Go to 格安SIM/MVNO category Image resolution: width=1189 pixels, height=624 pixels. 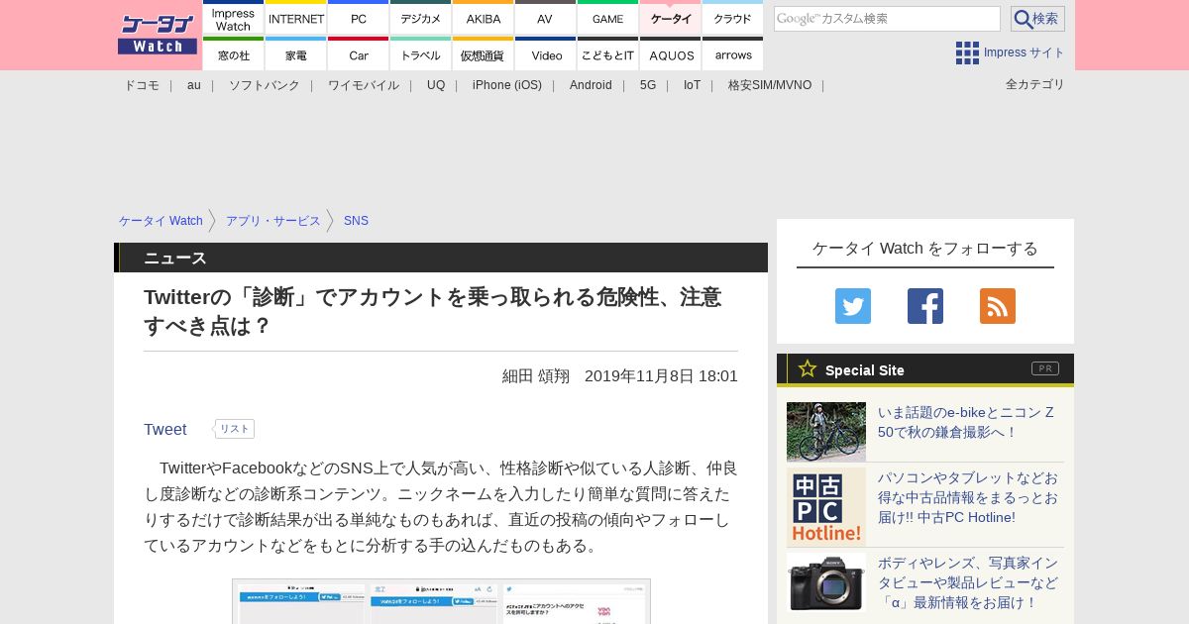(x=770, y=85)
